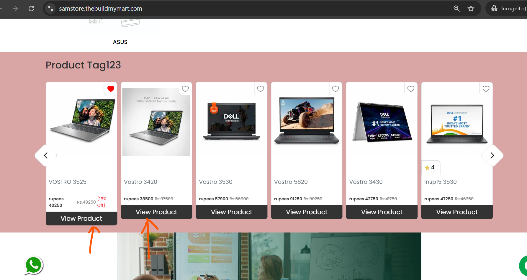Click the (18% Off) discount label
The image size is (527, 280).
(102, 202)
